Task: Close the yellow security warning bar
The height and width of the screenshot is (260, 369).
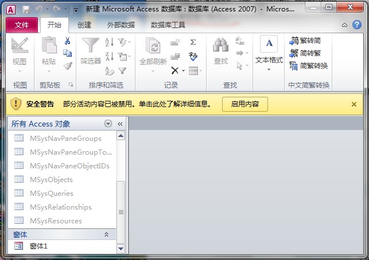Action: point(354,104)
